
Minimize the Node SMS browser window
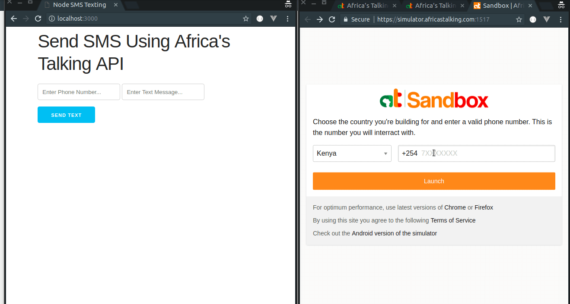[x=20, y=3]
